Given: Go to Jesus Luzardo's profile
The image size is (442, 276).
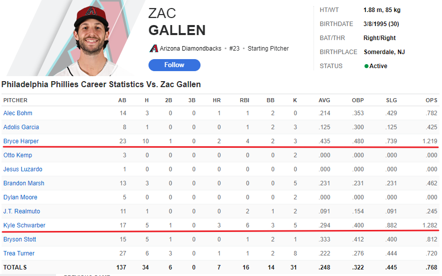Looking at the screenshot, I should (22, 169).
